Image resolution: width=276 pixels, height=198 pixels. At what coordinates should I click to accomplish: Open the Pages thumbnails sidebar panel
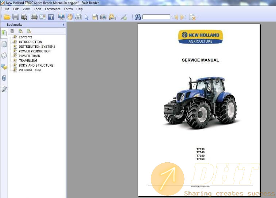[x=4, y=44]
